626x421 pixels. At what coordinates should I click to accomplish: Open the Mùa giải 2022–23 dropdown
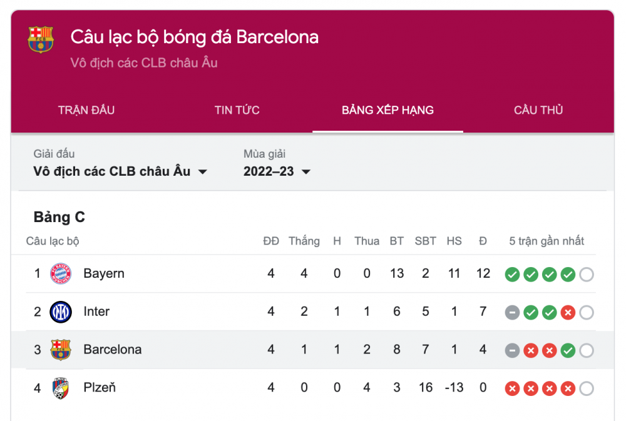pos(277,171)
